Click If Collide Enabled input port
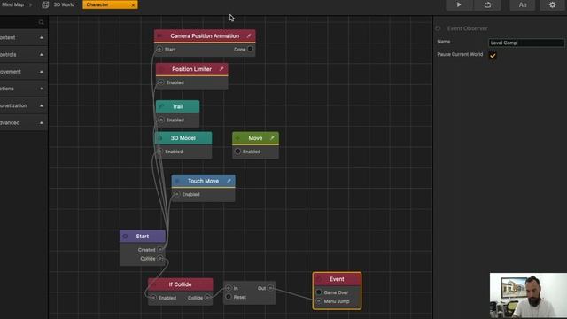 [x=153, y=298]
